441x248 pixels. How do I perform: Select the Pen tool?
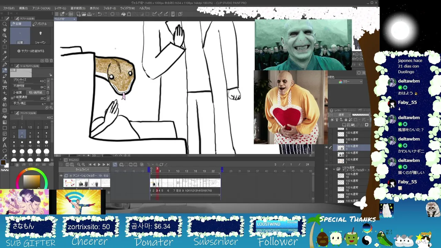coord(5,64)
